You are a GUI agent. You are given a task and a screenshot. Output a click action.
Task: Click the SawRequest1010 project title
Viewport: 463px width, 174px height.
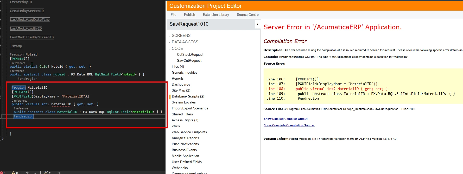(189, 24)
